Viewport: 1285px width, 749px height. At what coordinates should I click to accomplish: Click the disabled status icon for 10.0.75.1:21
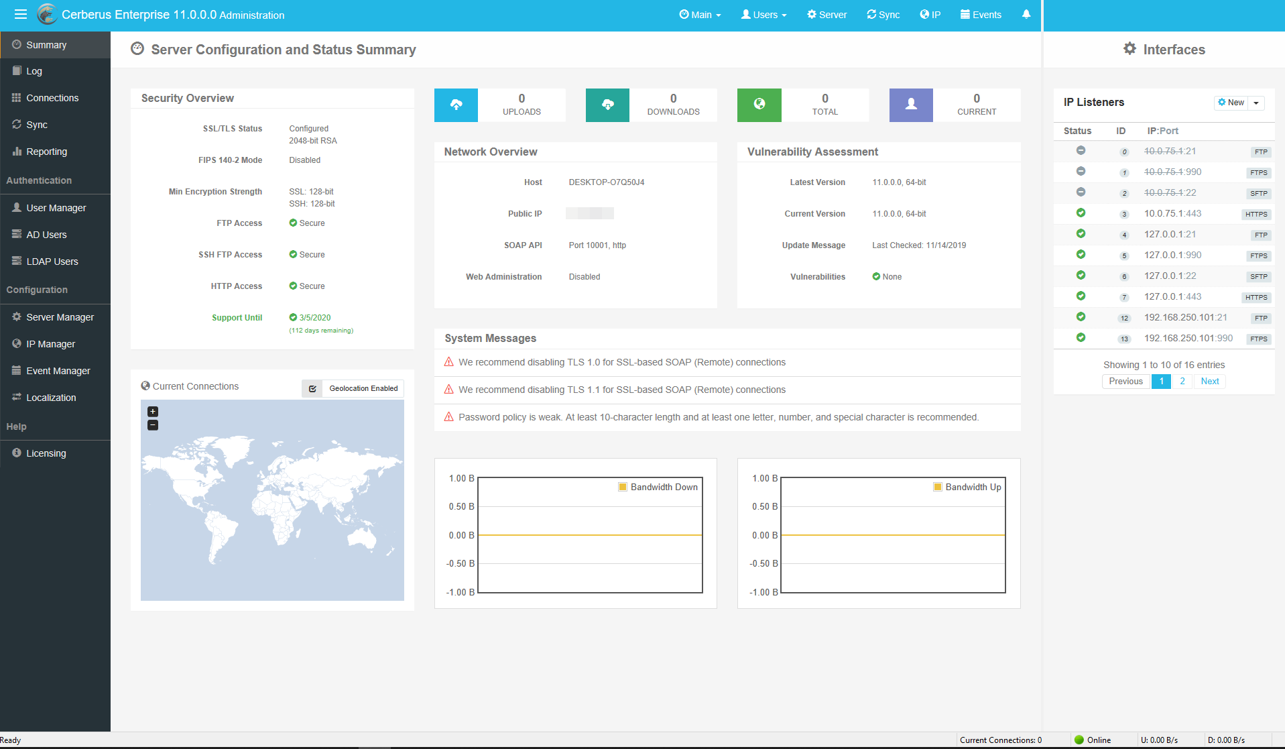pyautogui.click(x=1081, y=151)
